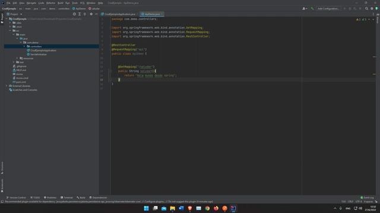Select HELP.md in the project tree
This screenshot has width=380, height=213.
click(19, 70)
